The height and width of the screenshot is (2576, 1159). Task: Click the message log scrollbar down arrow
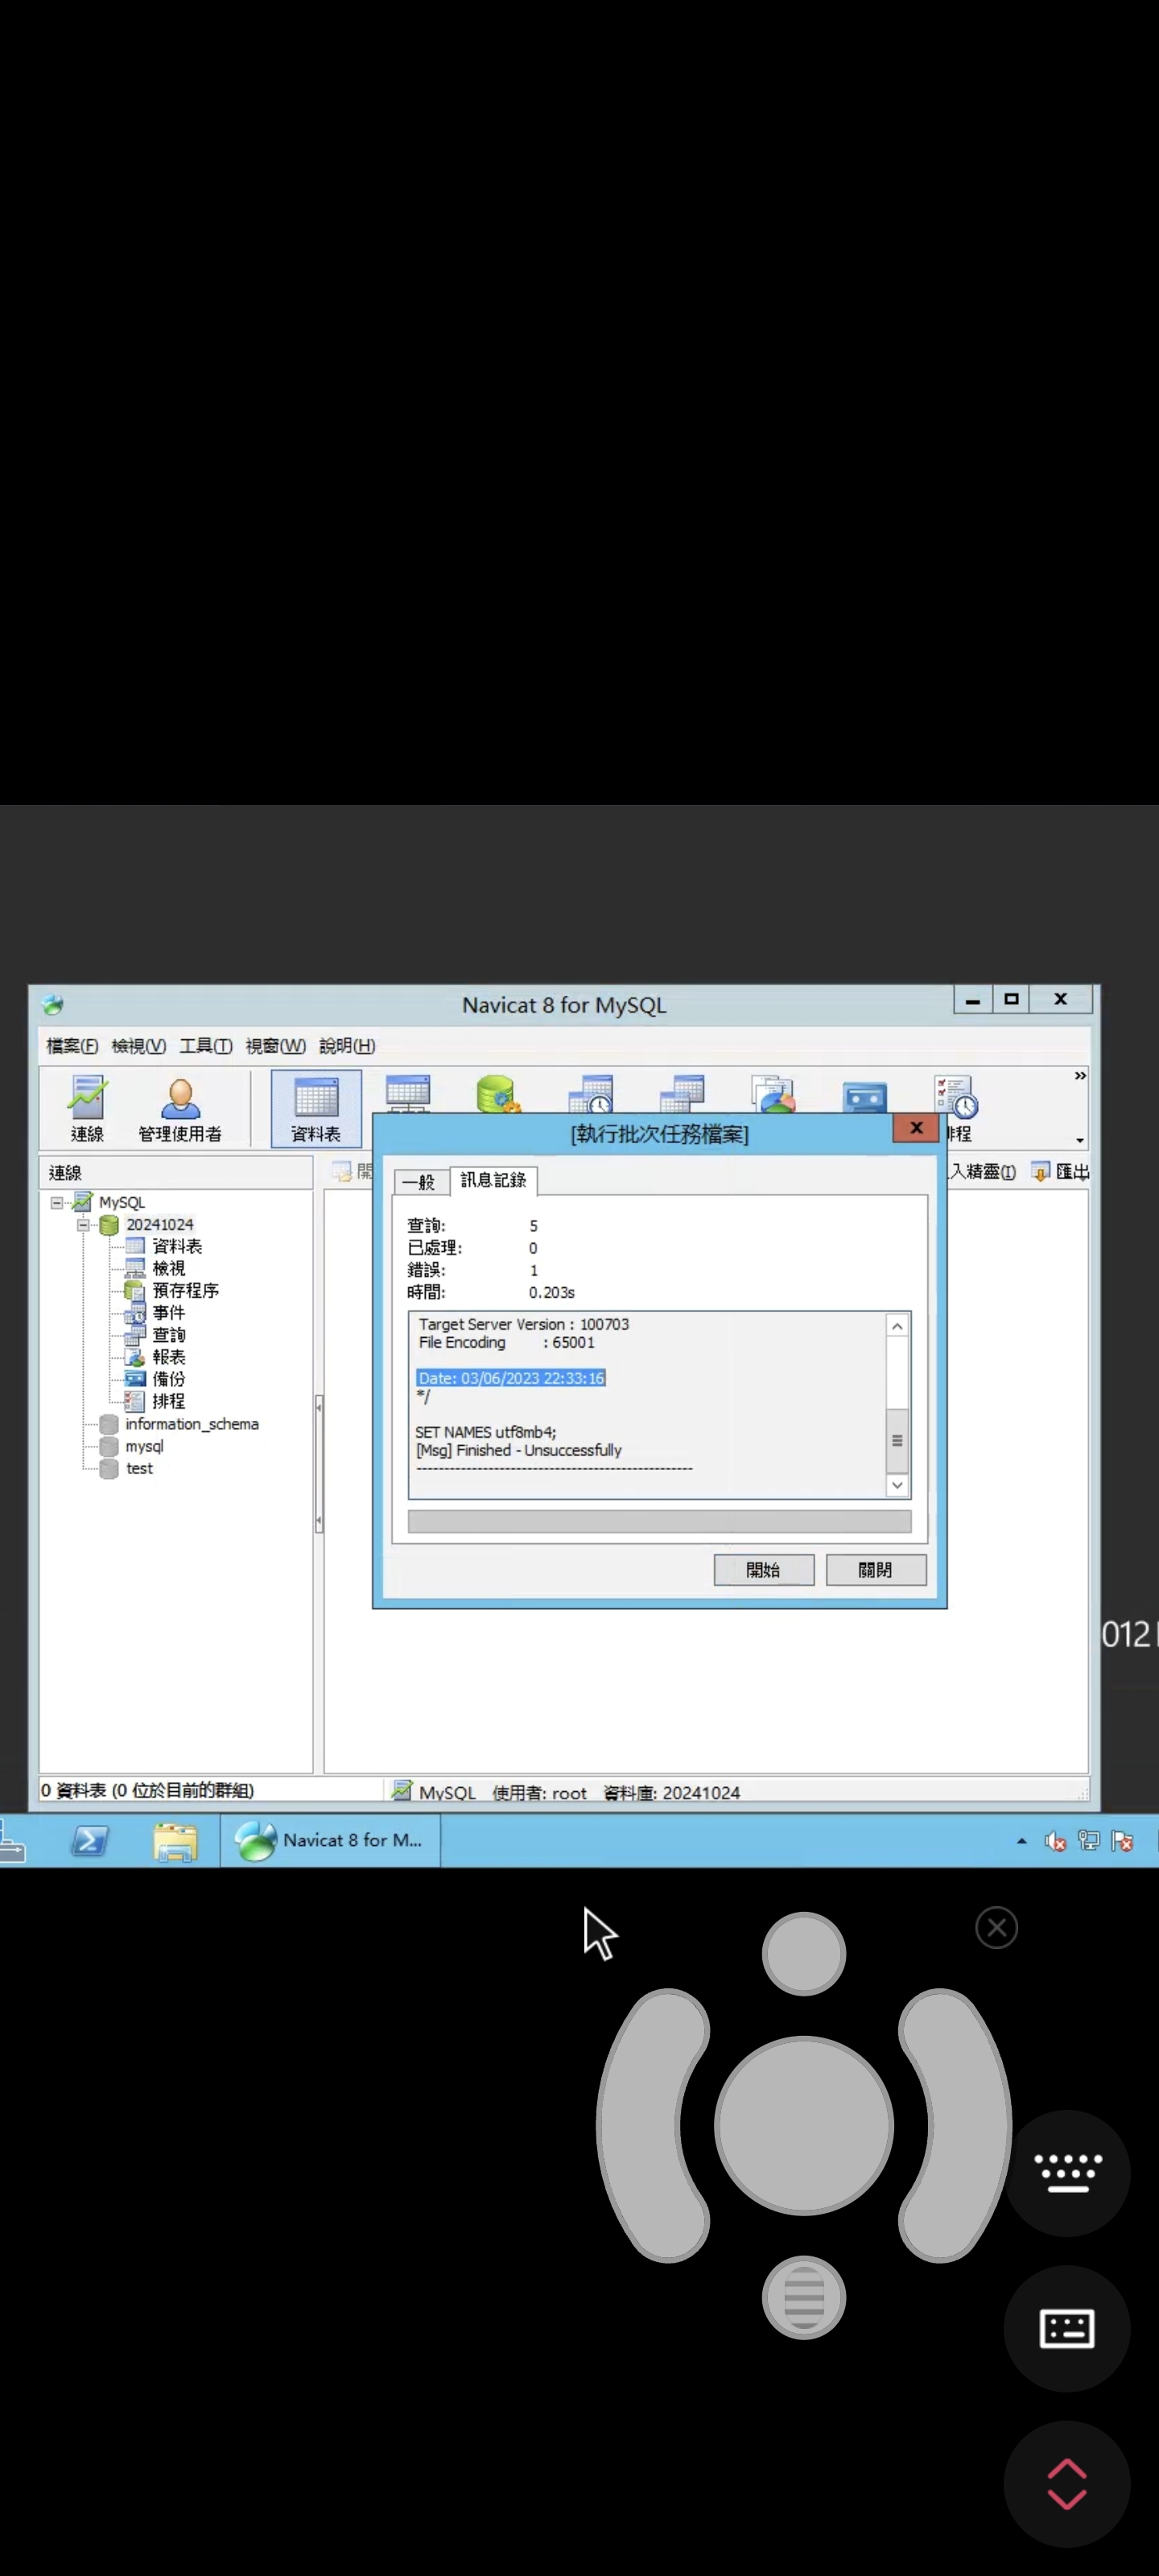[x=897, y=1485]
